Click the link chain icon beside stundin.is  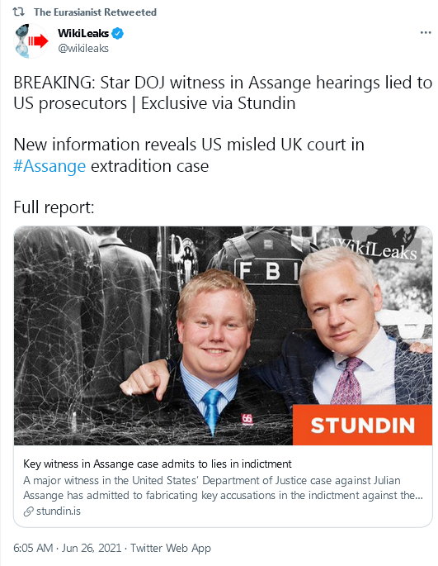pos(28,511)
